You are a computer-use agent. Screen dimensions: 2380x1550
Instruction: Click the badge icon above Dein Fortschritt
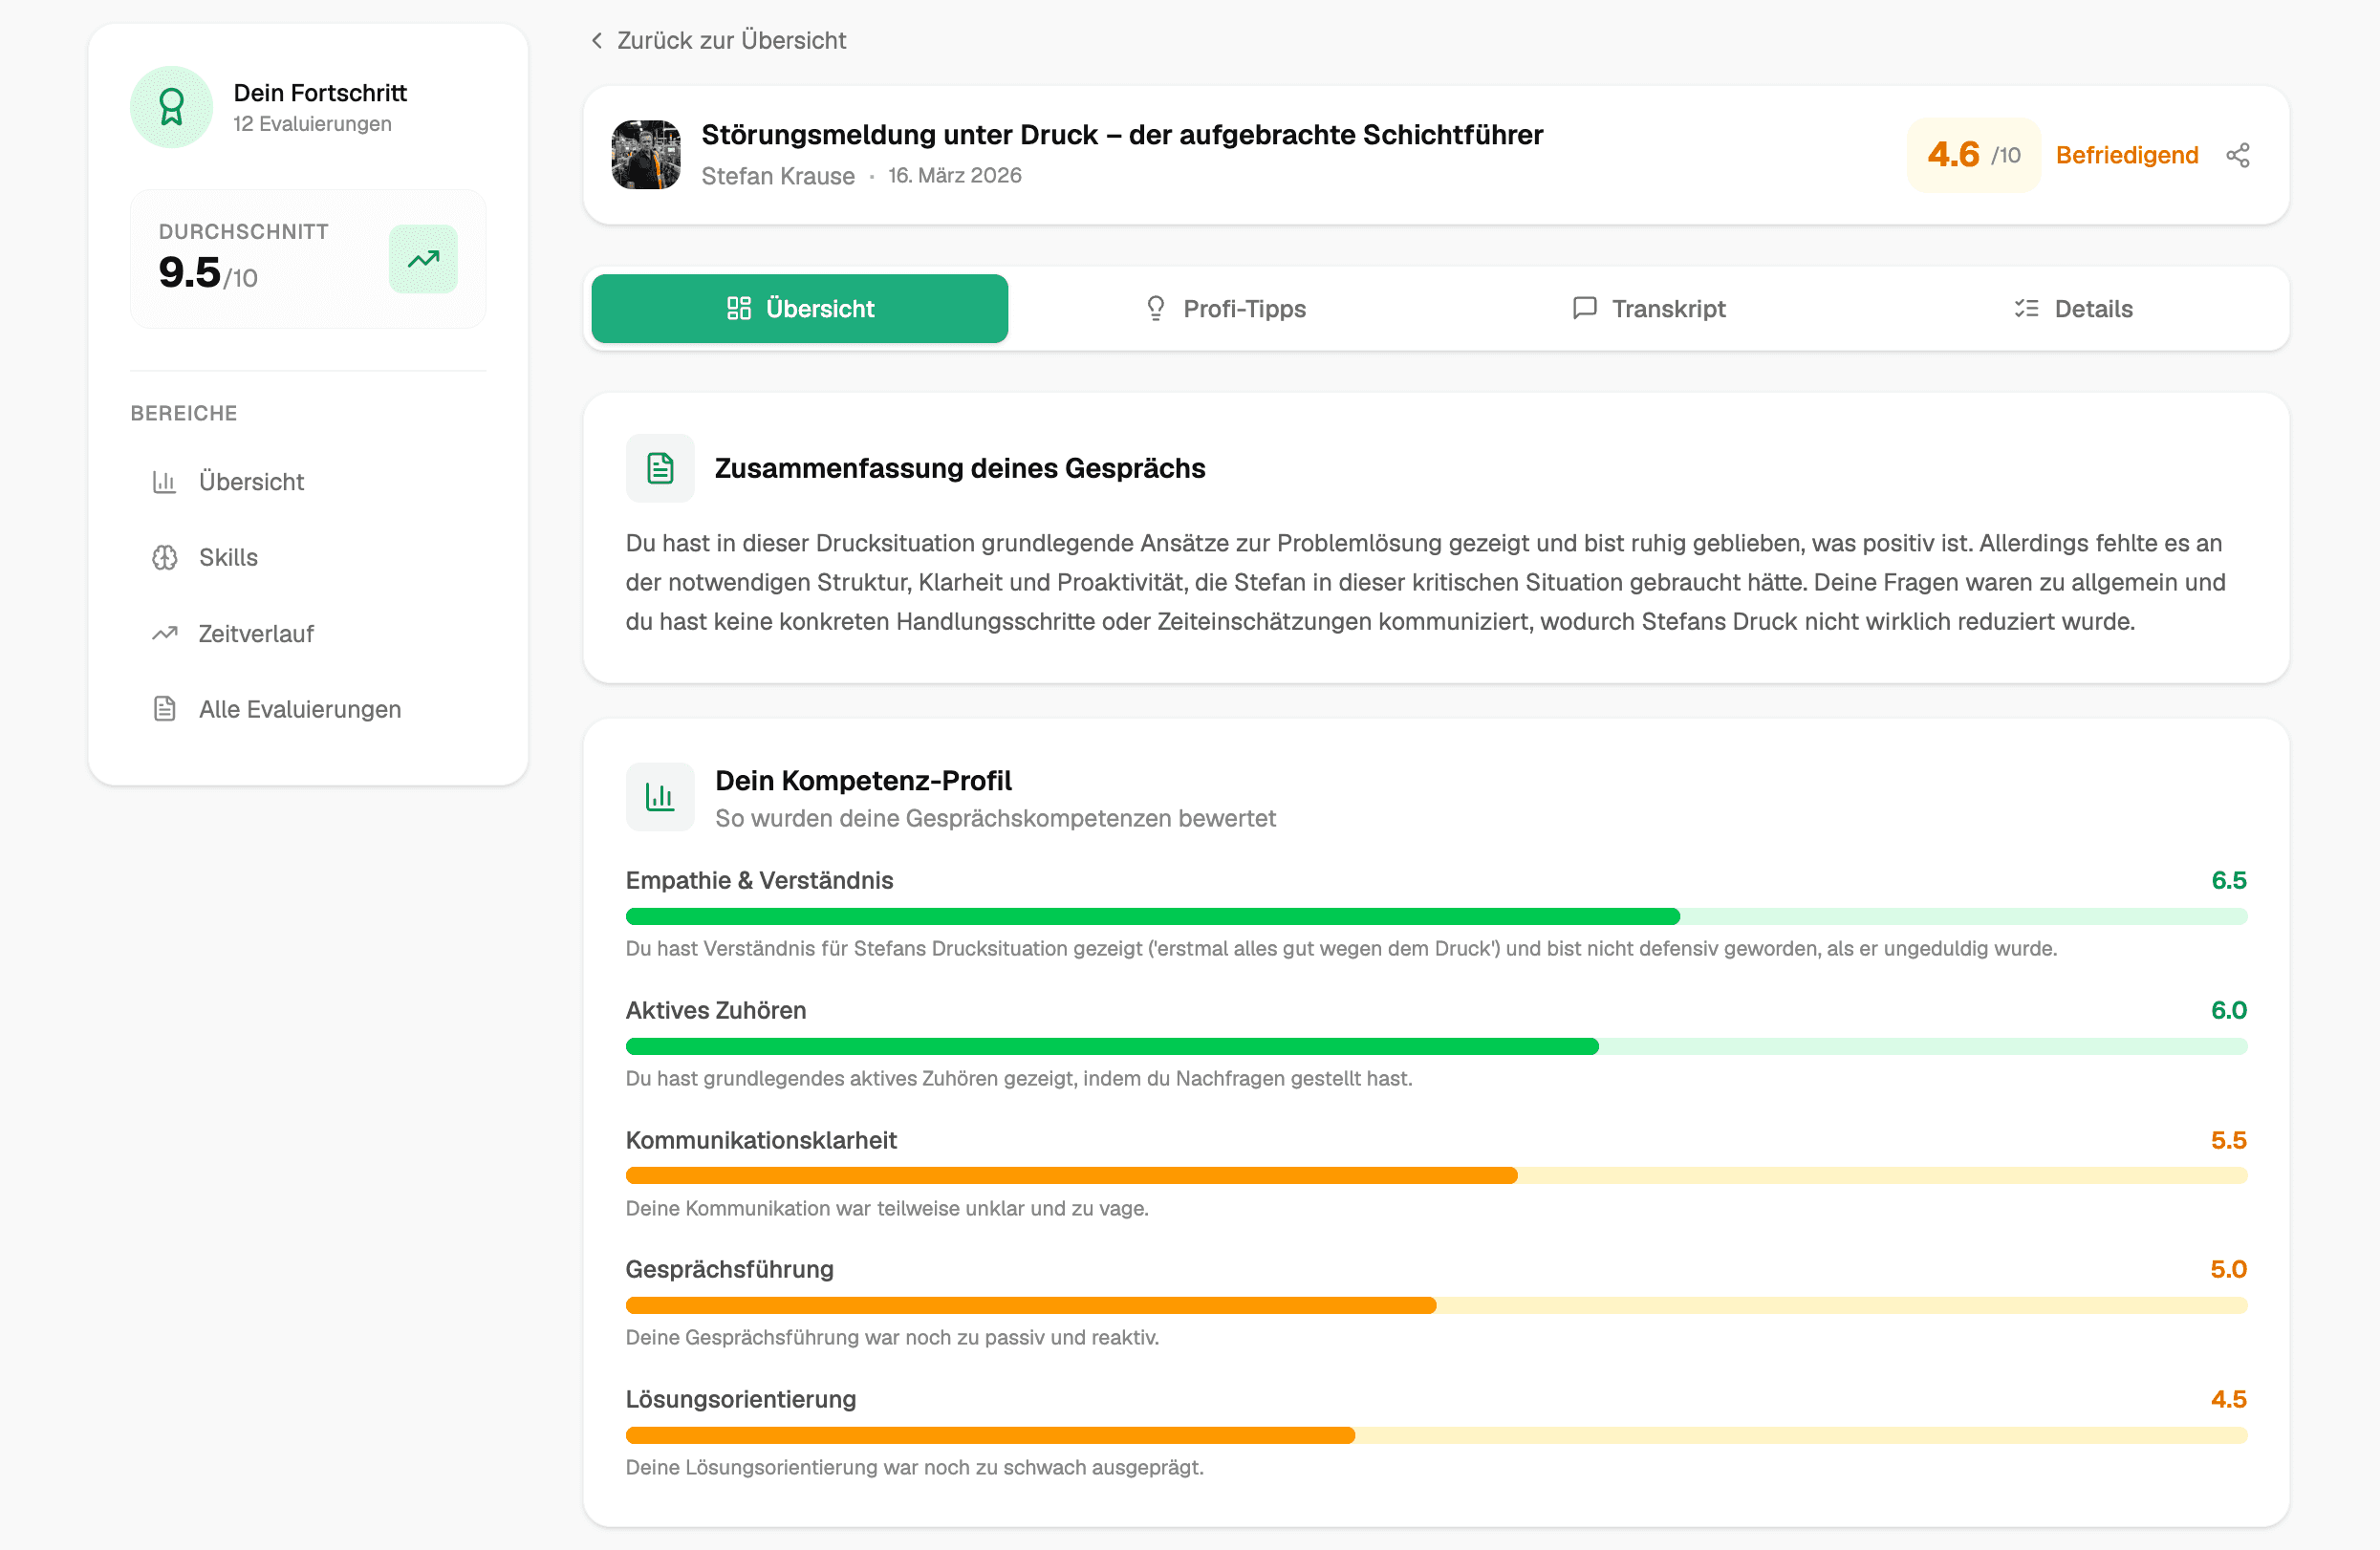171,106
